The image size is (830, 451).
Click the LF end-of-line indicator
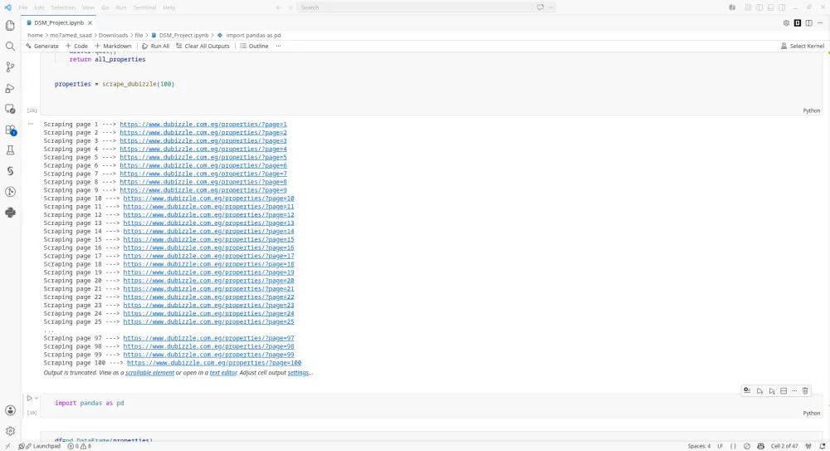[720, 446]
